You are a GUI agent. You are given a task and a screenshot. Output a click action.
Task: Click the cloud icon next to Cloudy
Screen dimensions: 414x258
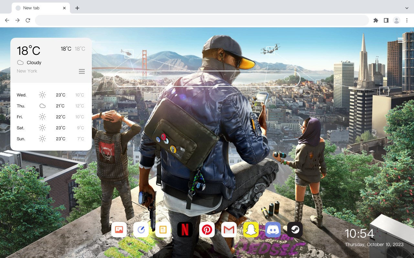20,63
